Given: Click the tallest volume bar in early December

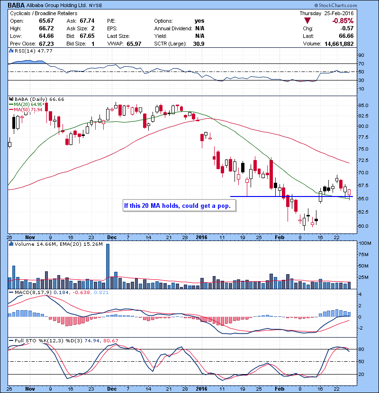Looking at the screenshot, I should point(108,266).
